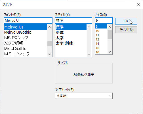This screenshot has height=114, width=143.
Task: Click the キャンセル button
Action: click(x=126, y=30)
